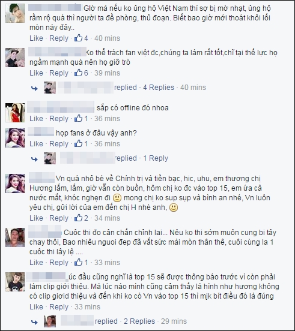295x331 pixels.
Task: Reply to the last comment about top 15
Action: [59, 306]
